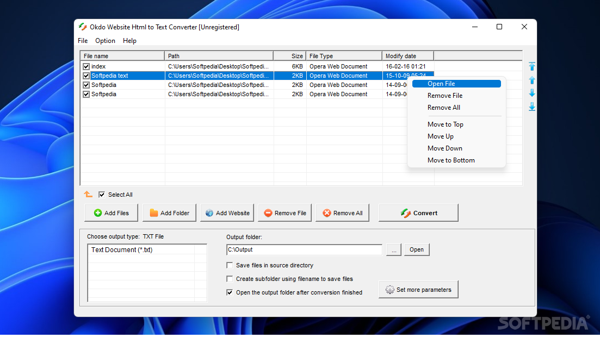
Task: Click the orange arrow icon beside Select All
Action: (x=88, y=194)
